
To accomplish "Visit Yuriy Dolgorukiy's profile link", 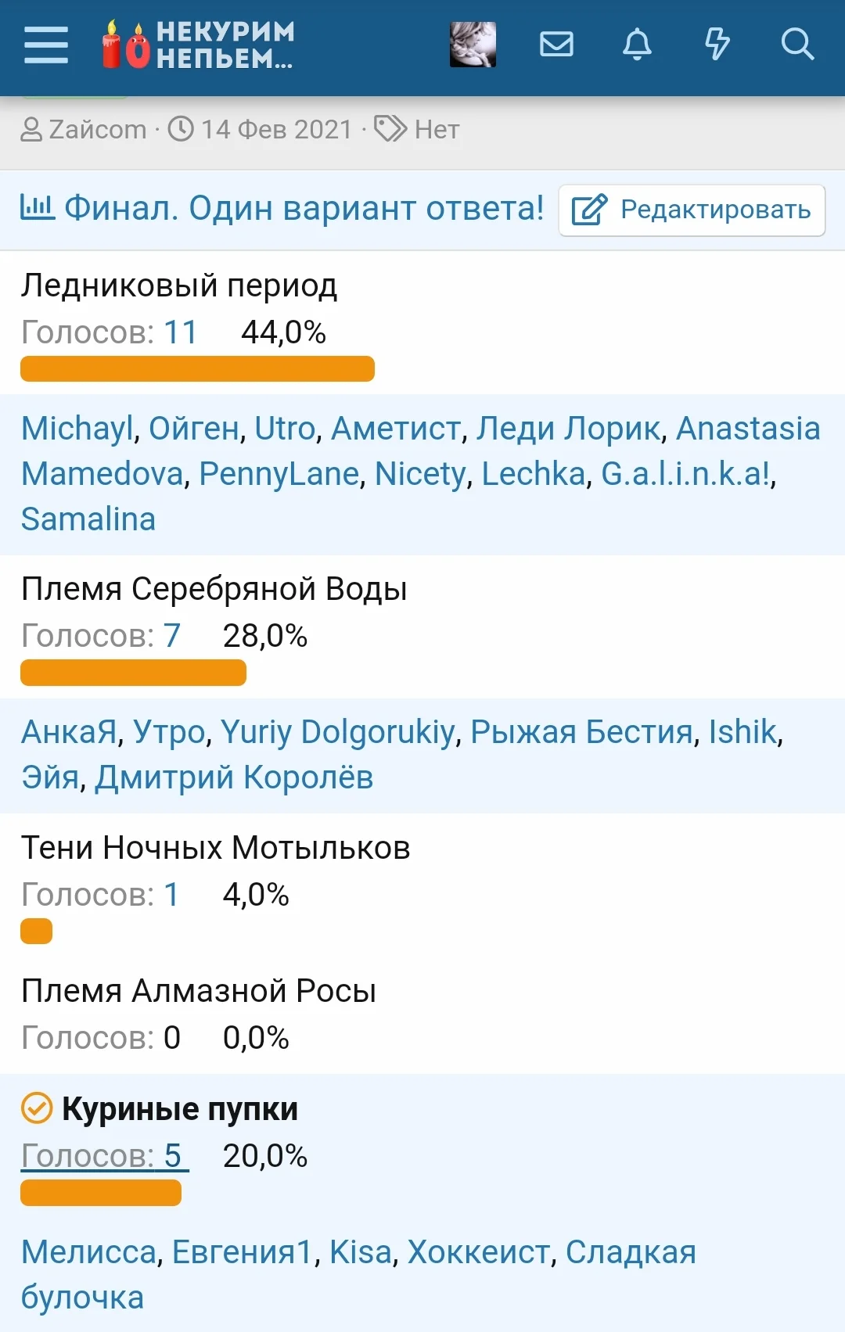I will 337,732.
